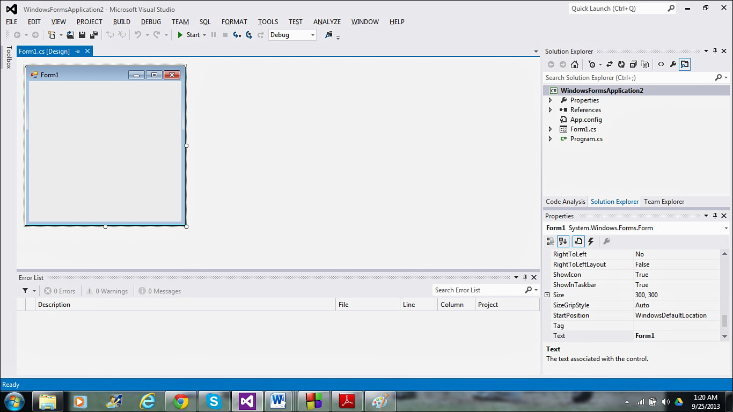The image size is (733, 412).
Task: Toggle the 0 Warnings filter
Action: click(x=107, y=291)
